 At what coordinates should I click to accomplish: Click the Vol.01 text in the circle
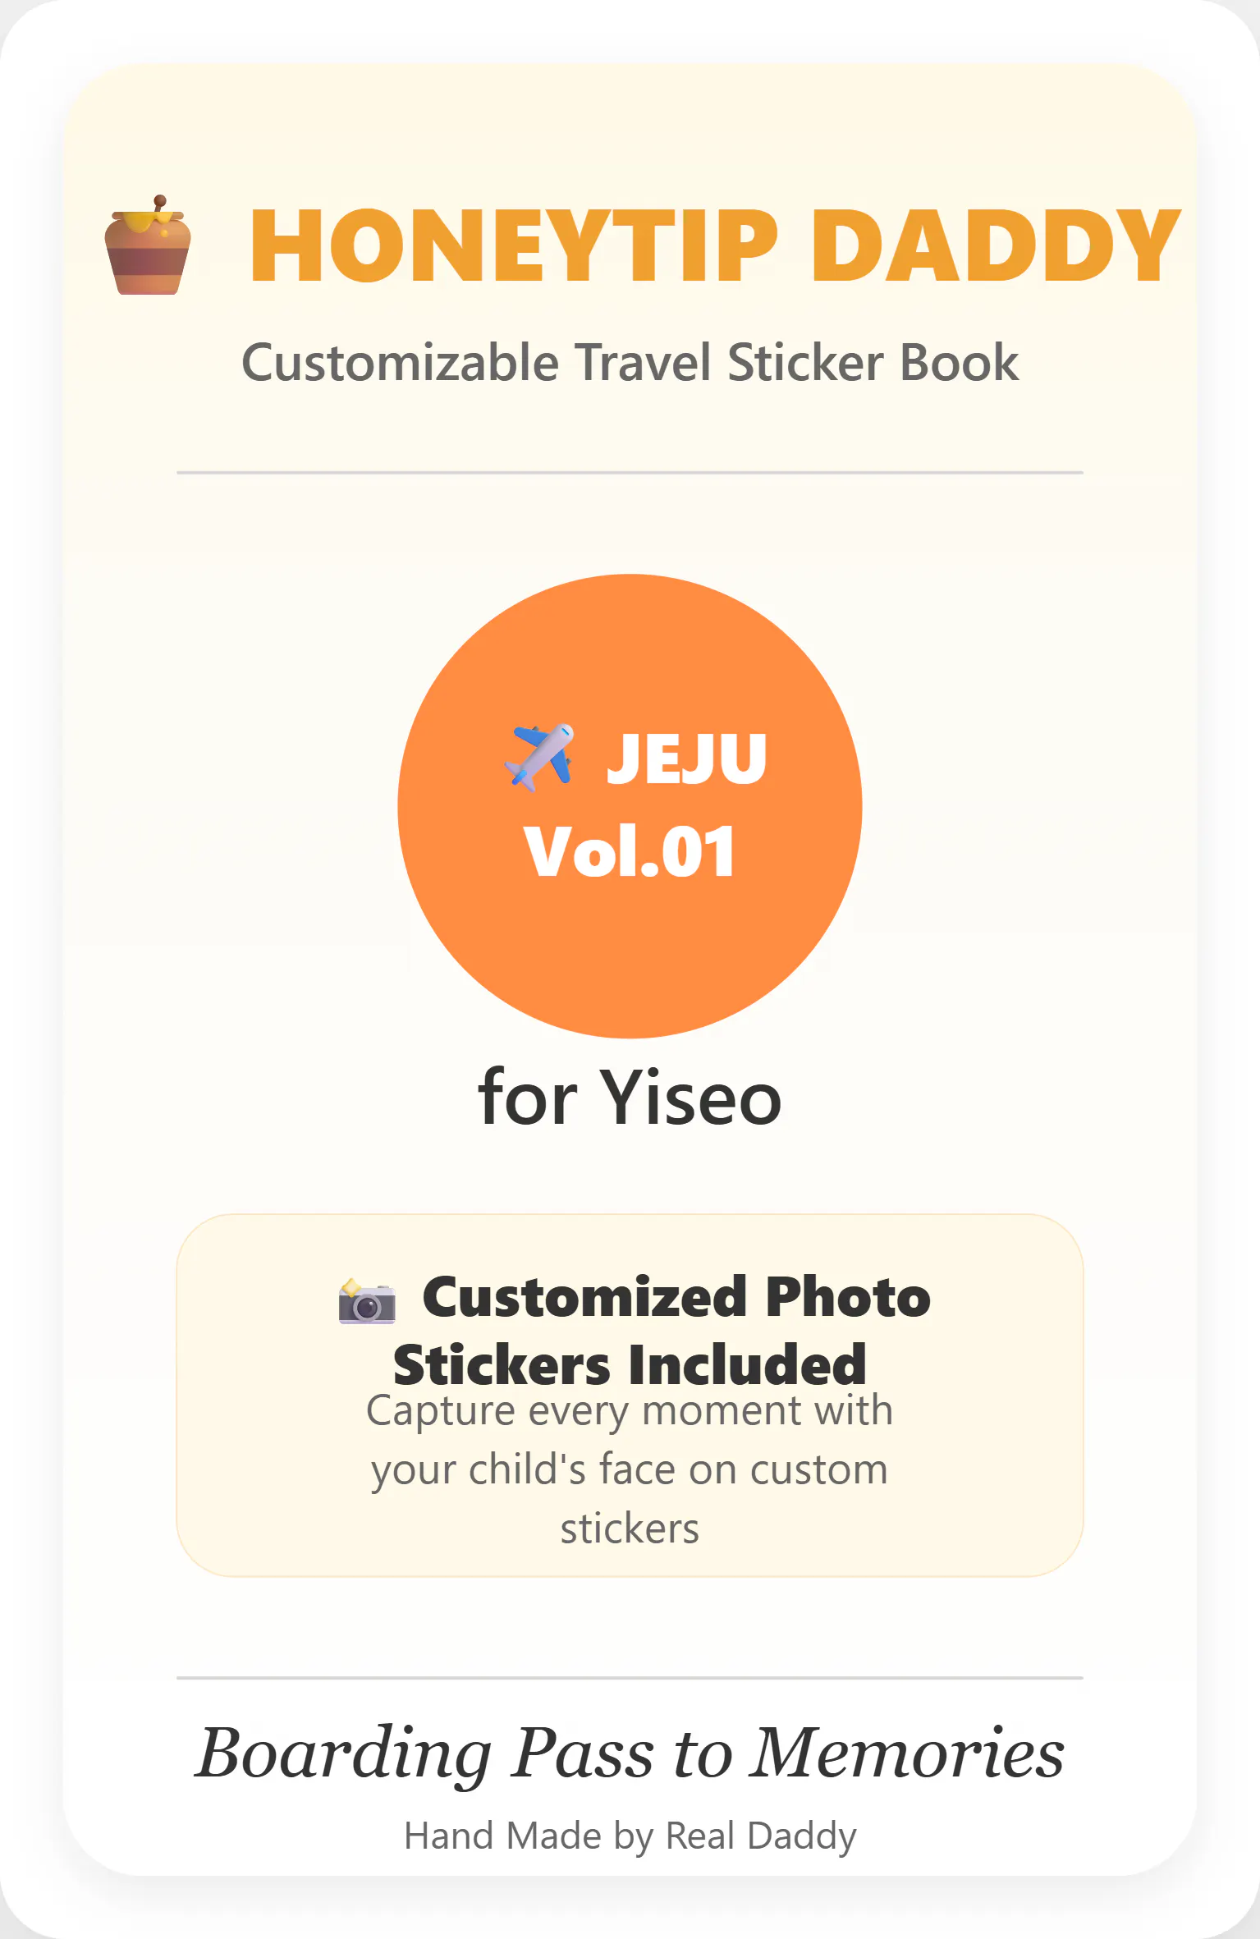tap(630, 852)
